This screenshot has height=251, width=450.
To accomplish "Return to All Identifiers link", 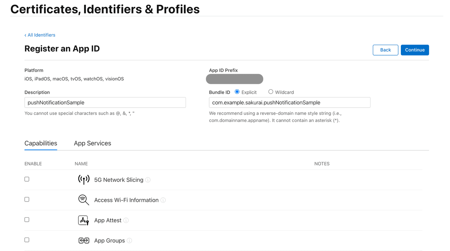I will click(40, 35).
